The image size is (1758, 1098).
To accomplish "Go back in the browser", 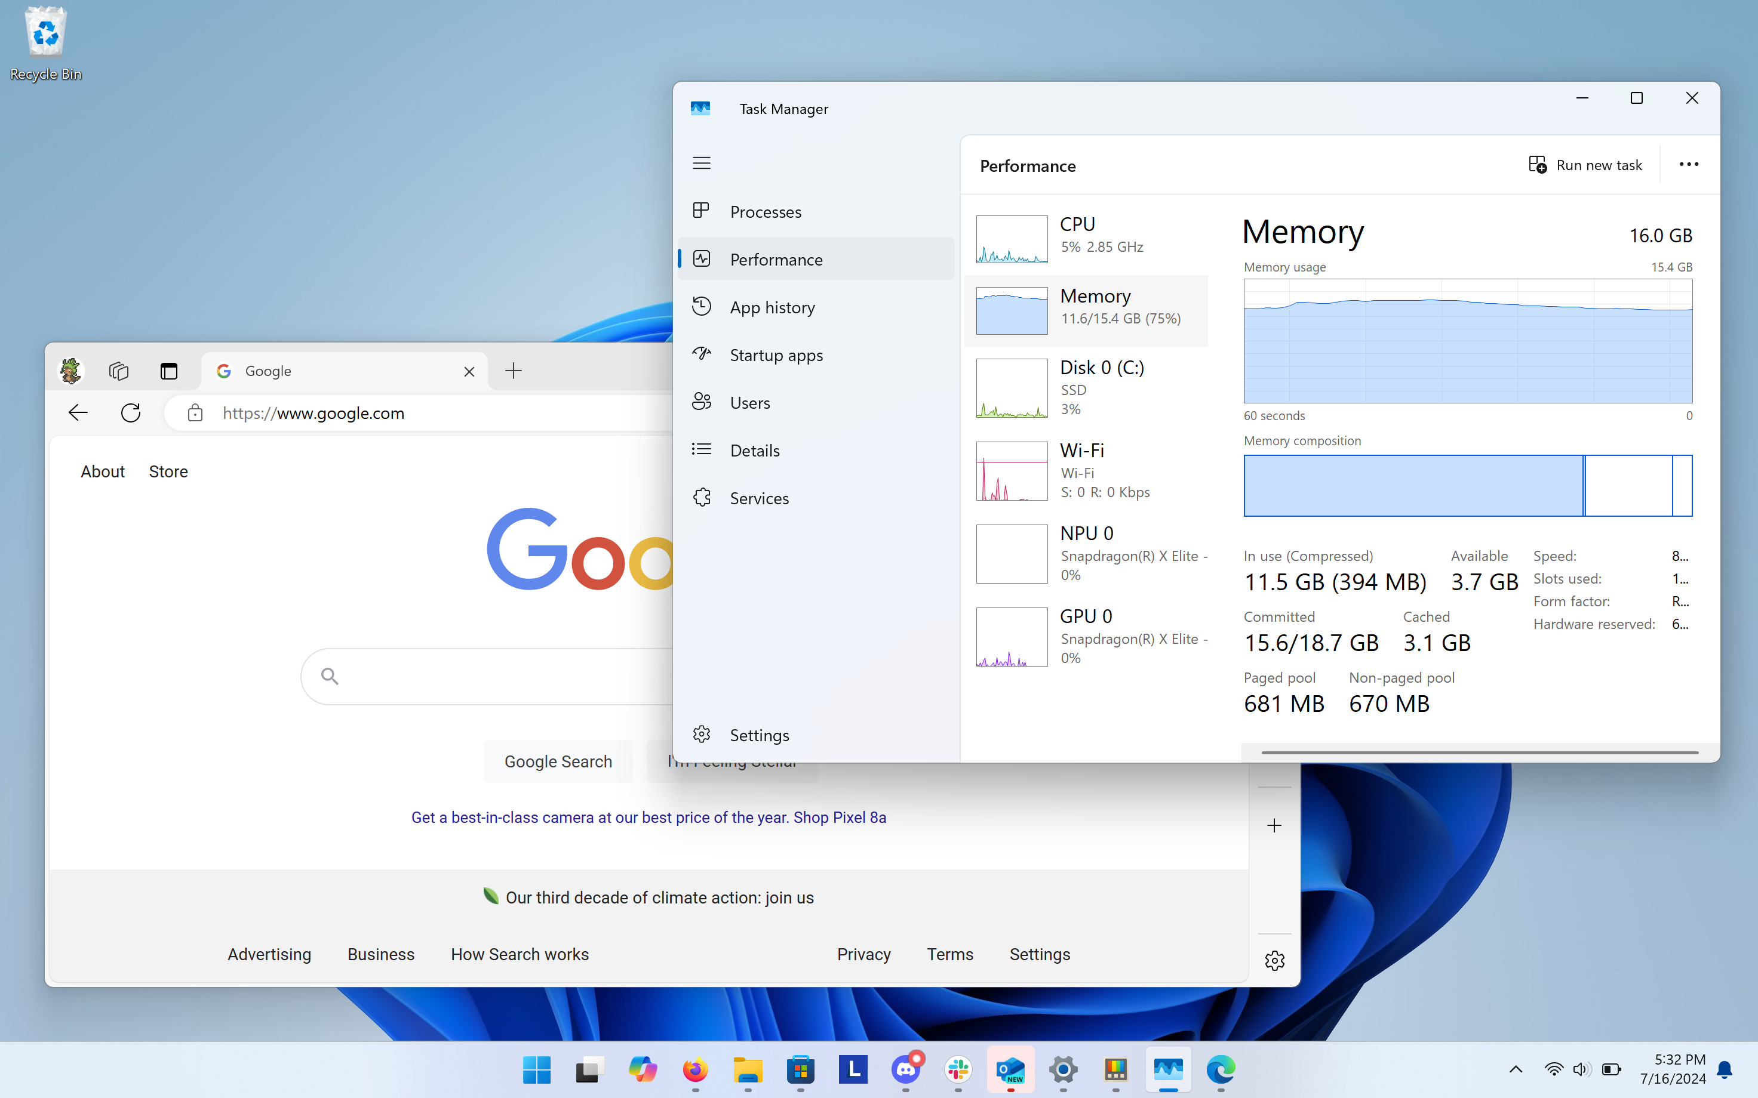I will (78, 413).
